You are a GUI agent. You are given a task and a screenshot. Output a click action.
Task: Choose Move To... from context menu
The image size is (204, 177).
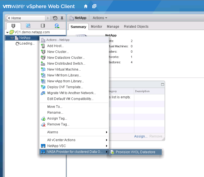pos(74,106)
